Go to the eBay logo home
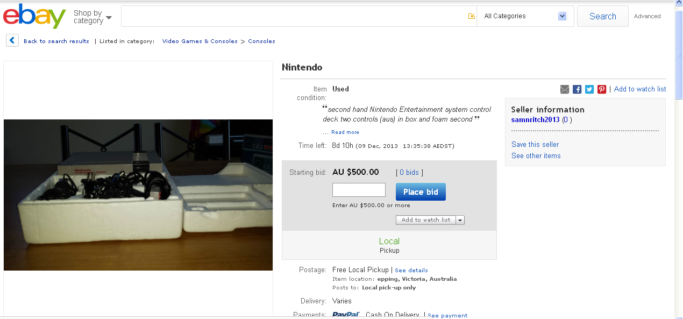 [34, 16]
